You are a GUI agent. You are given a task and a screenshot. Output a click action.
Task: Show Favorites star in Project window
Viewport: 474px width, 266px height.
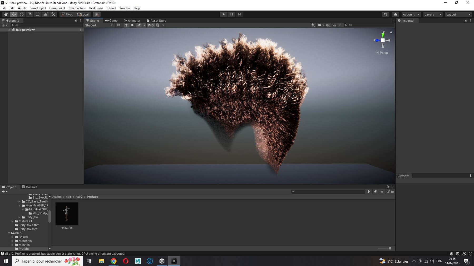pos(382,192)
